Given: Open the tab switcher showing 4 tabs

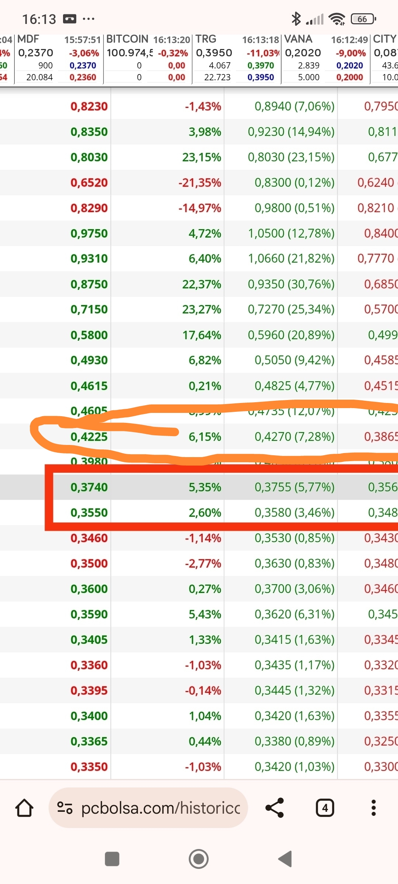Looking at the screenshot, I should pos(325,808).
